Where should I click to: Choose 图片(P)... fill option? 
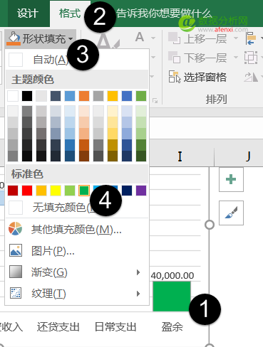tap(77, 251)
